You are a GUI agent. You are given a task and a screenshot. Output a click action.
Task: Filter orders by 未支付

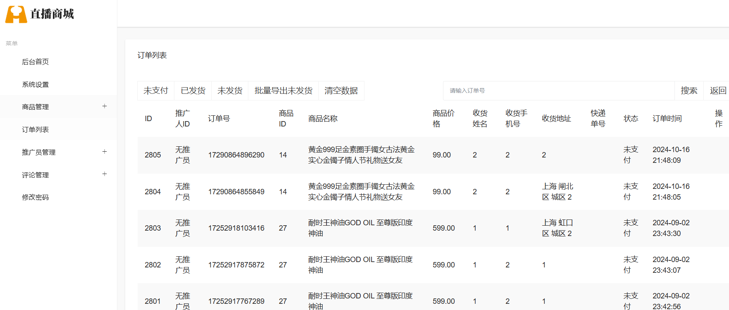(x=156, y=91)
